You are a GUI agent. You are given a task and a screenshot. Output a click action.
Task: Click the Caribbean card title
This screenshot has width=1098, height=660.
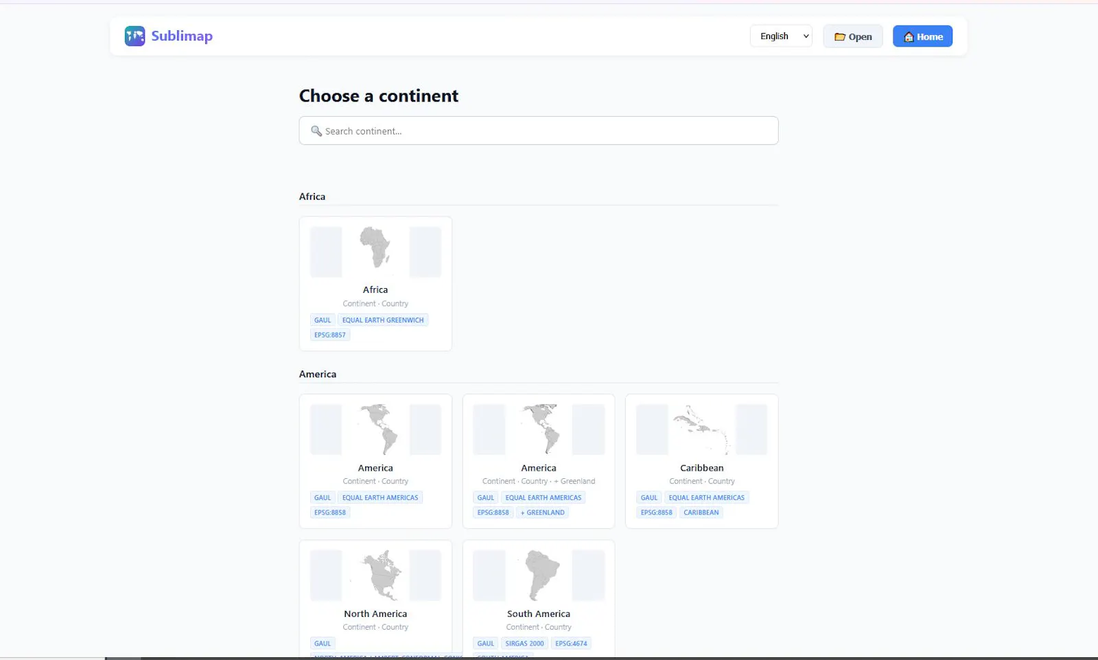click(701, 468)
